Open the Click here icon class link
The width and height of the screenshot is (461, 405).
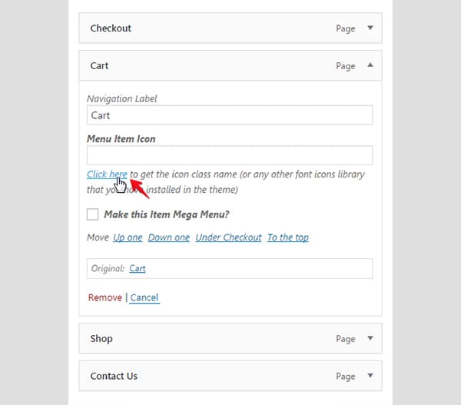click(107, 174)
